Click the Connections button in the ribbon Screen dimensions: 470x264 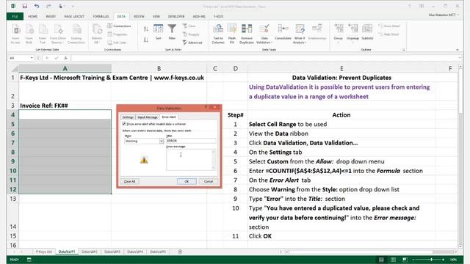point(119,26)
